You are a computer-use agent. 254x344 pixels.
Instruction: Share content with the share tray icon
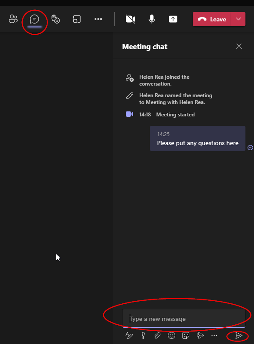click(173, 19)
